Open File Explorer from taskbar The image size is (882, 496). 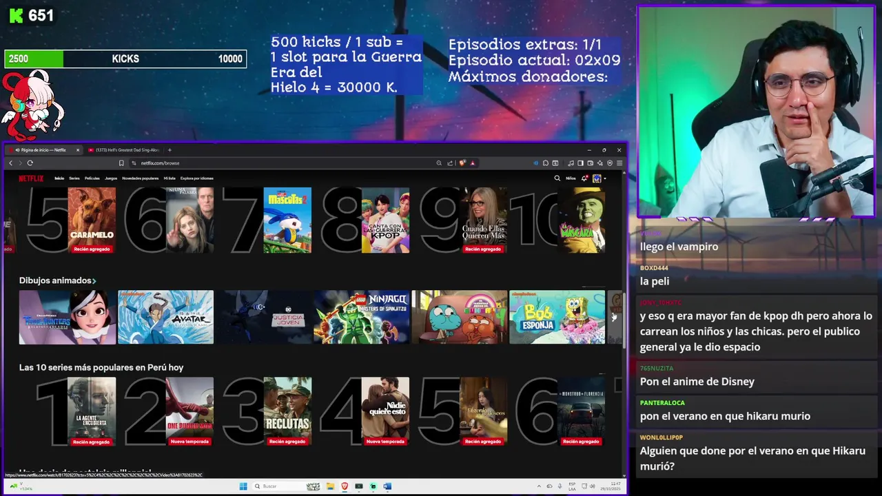[x=330, y=486]
